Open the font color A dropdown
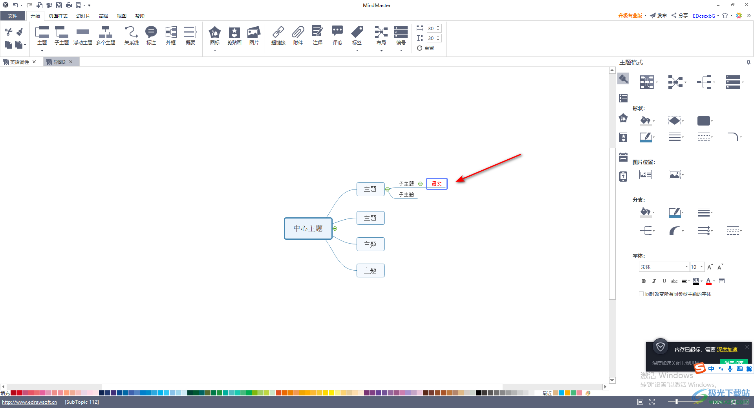 [x=714, y=281]
